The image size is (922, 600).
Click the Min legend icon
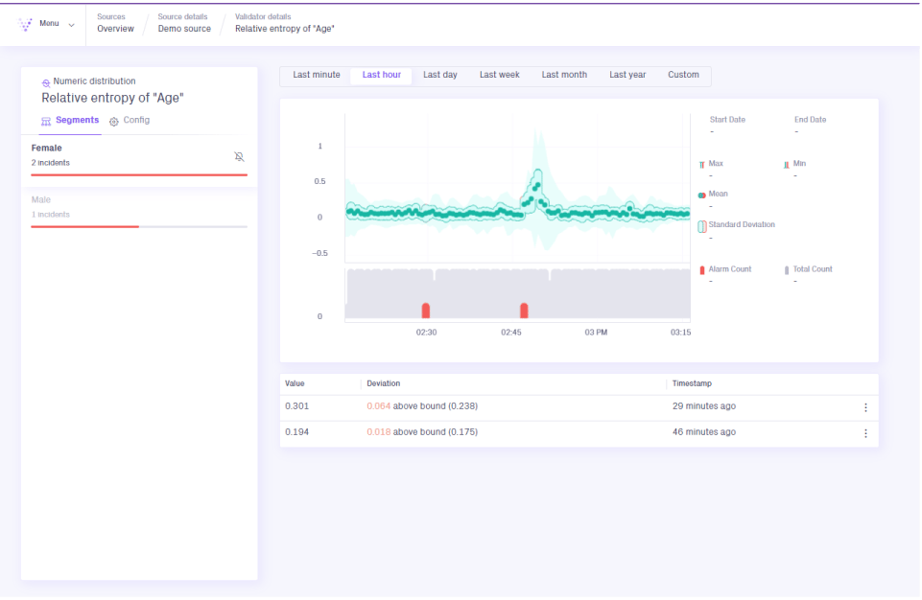click(x=786, y=165)
